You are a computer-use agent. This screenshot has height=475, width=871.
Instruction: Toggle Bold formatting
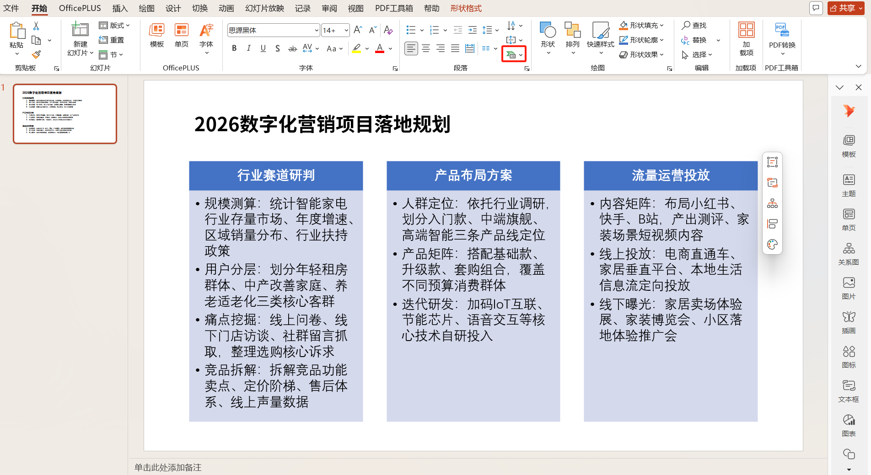234,48
